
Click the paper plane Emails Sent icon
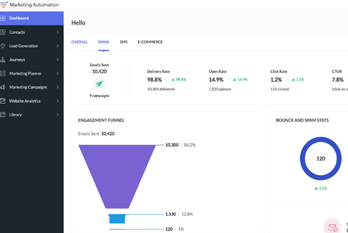pos(99,84)
